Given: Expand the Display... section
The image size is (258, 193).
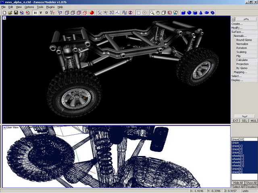Looking at the screenshot, I should (237, 80).
